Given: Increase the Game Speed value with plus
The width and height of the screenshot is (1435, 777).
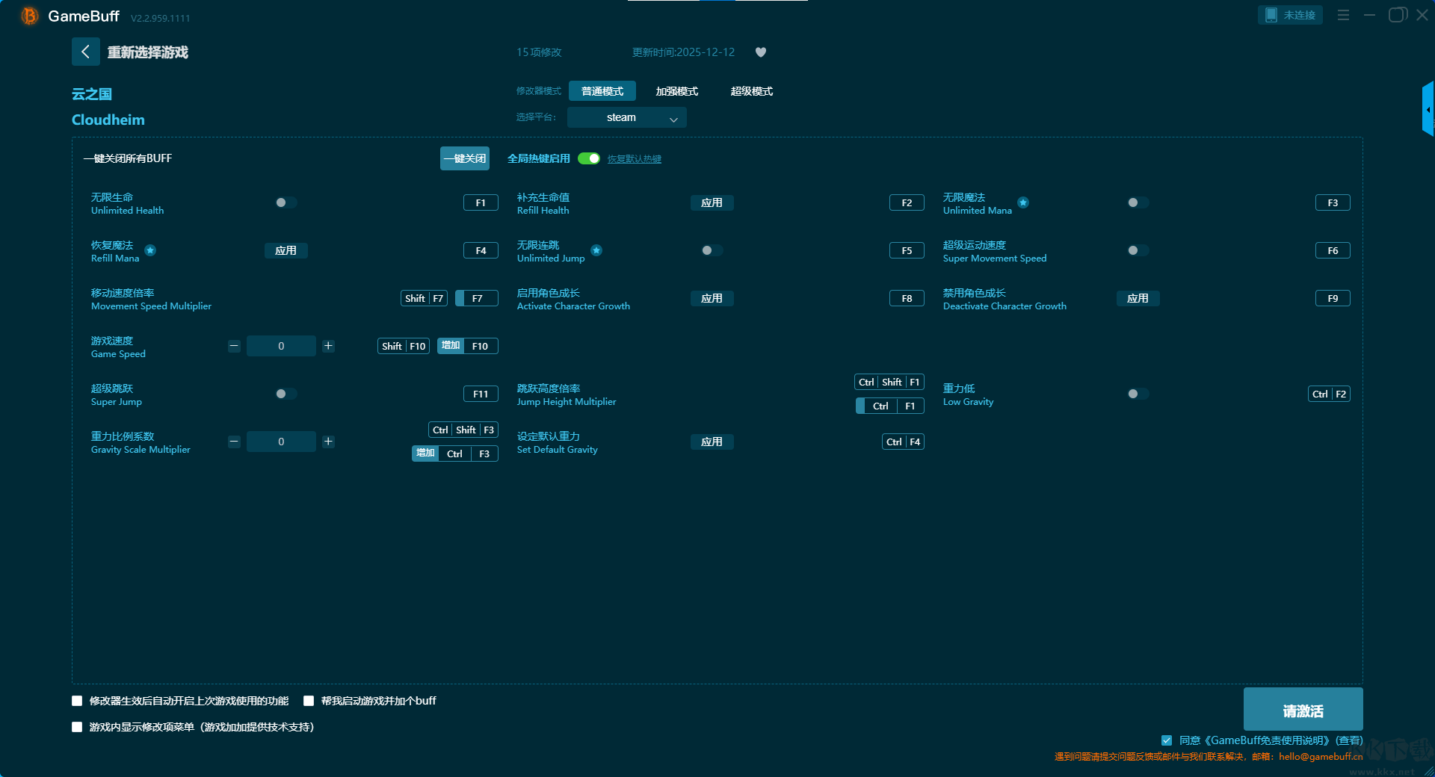Looking at the screenshot, I should pos(328,346).
